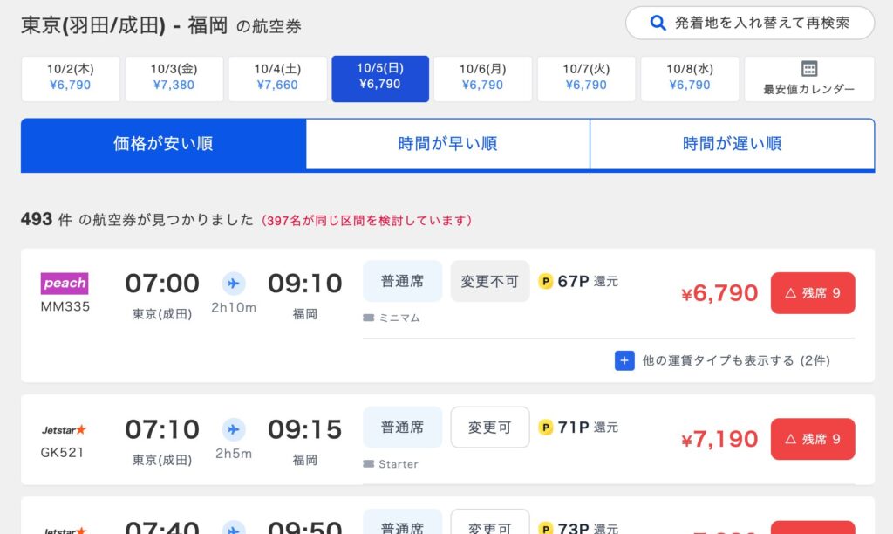
Task: Click the peach airline logo
Action: 65,284
